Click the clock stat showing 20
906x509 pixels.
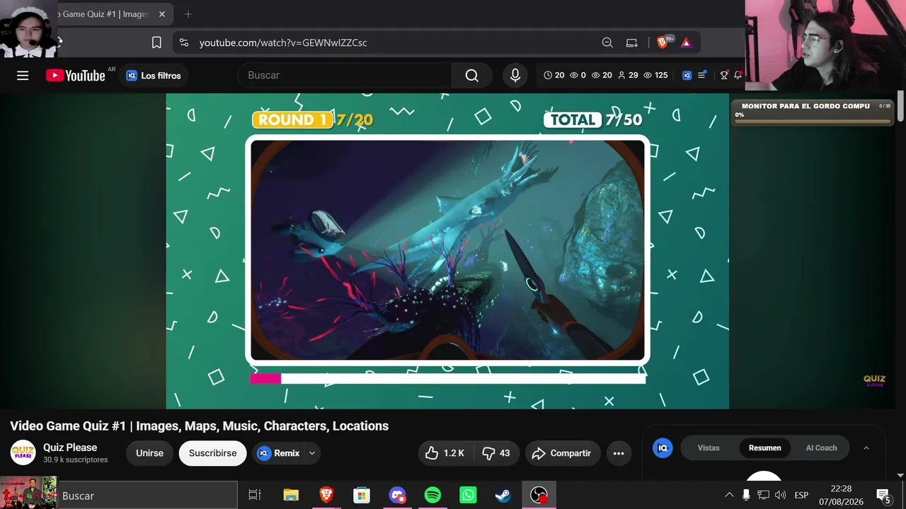pyautogui.click(x=554, y=75)
